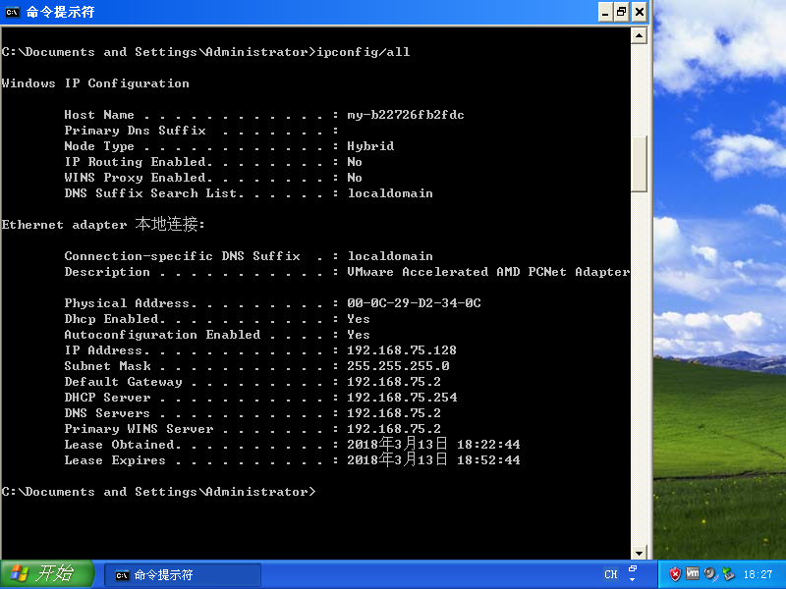This screenshot has height=589, width=786.
Task: Click the IP address 192.168.75.128
Action: [x=402, y=350]
